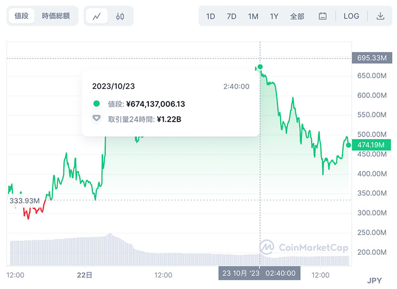Show 全部 all-time range

click(297, 16)
